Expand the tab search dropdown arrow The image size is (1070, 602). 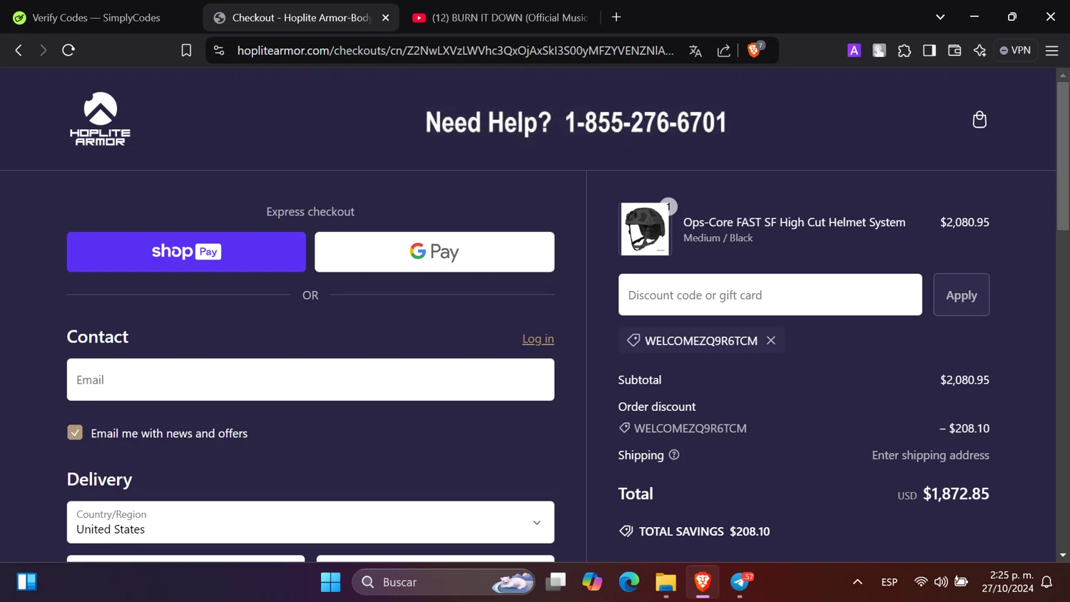coord(940,17)
